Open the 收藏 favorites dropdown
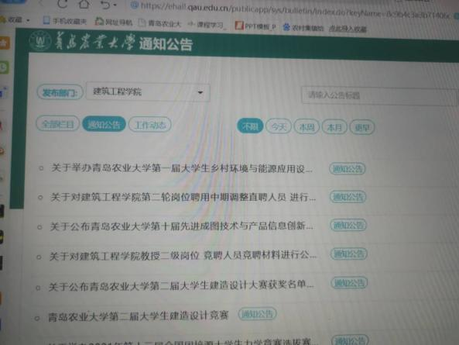The image size is (459, 345). 15,19
